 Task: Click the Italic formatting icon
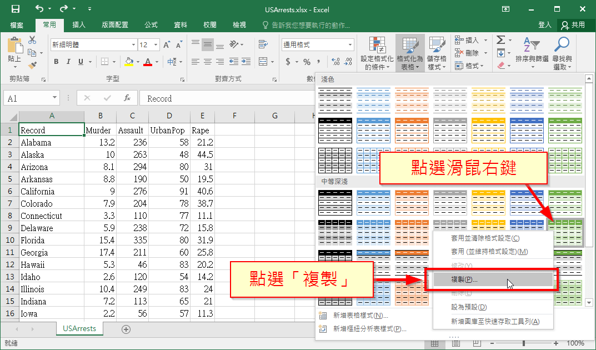click(68, 62)
